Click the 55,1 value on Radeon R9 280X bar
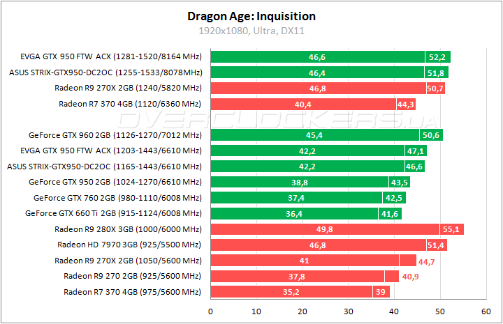This screenshot has height=324, width=503. click(453, 229)
